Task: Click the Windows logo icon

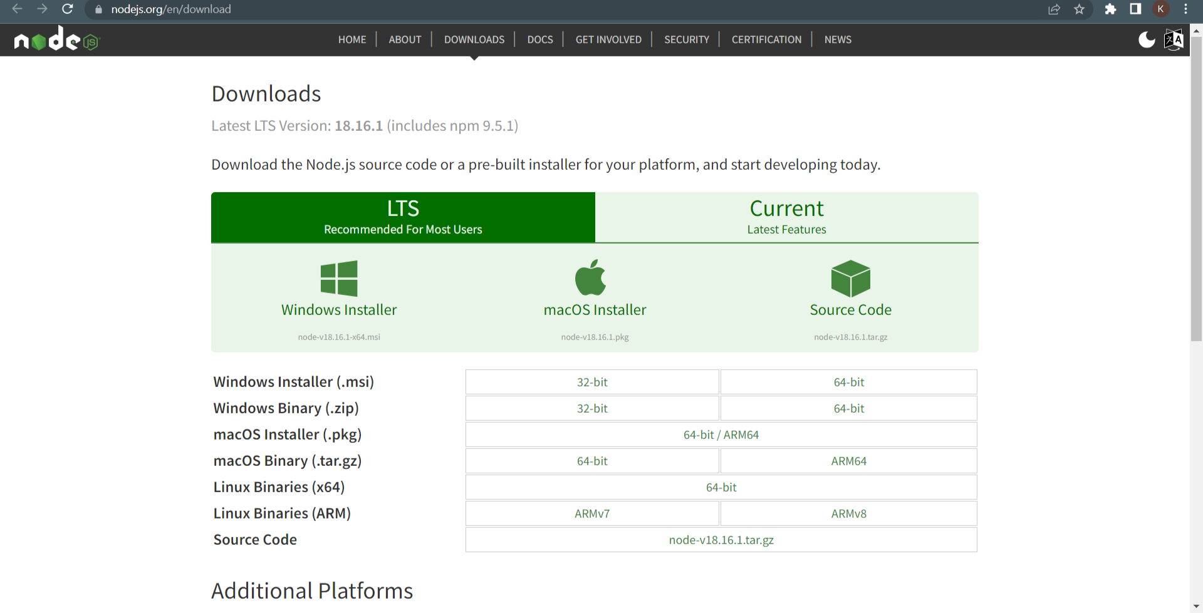Action: (339, 279)
